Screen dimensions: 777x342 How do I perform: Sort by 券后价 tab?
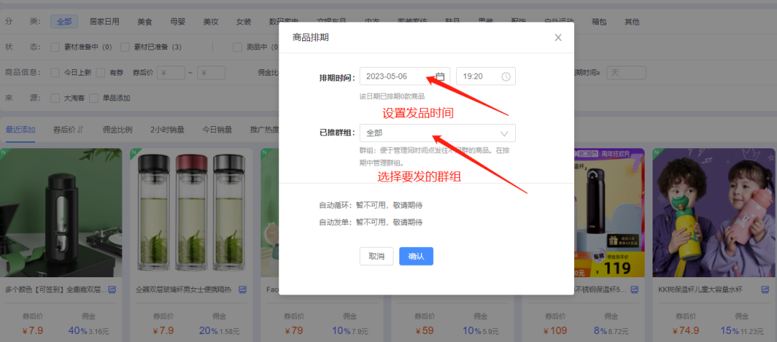(65, 130)
